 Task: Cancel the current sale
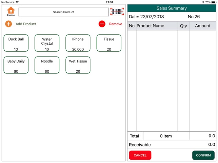click(140, 155)
